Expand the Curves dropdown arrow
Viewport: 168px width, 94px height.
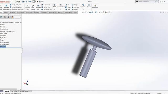[x=89, y=10]
